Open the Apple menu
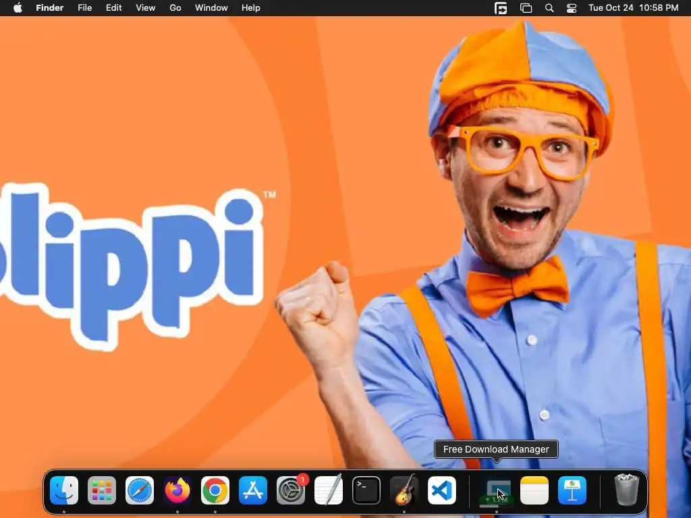The height and width of the screenshot is (518, 691). tap(18, 8)
